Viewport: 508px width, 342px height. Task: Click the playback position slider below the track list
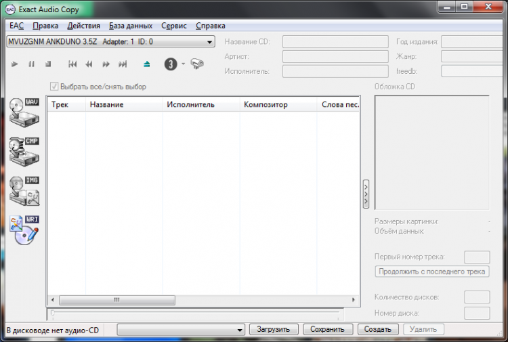point(195,313)
